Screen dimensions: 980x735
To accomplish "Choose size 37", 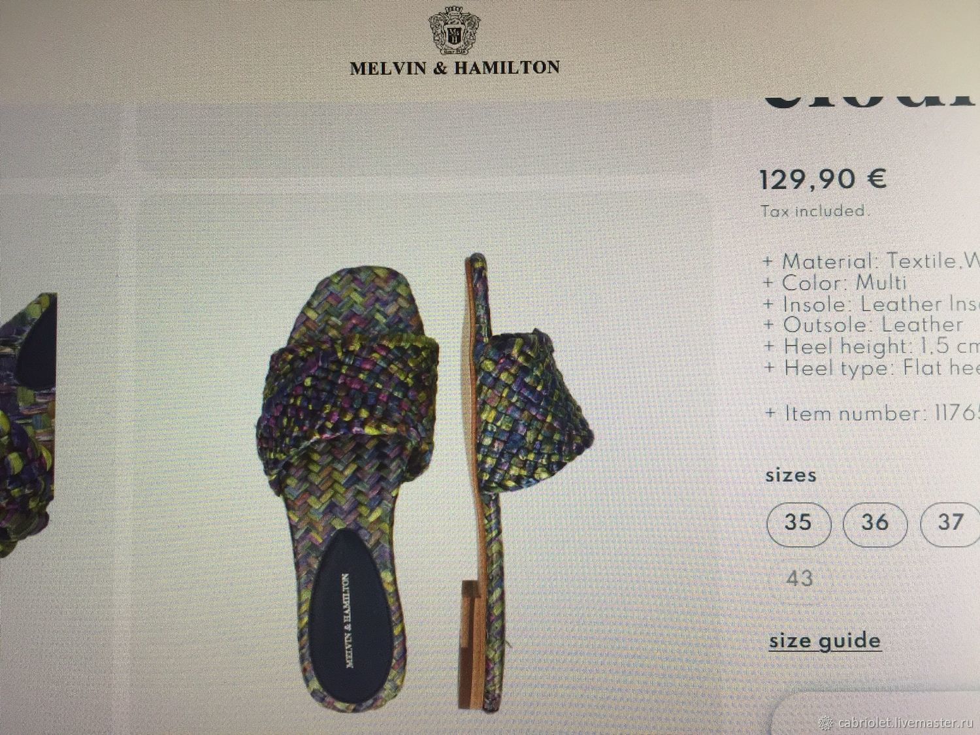I will tap(950, 523).
